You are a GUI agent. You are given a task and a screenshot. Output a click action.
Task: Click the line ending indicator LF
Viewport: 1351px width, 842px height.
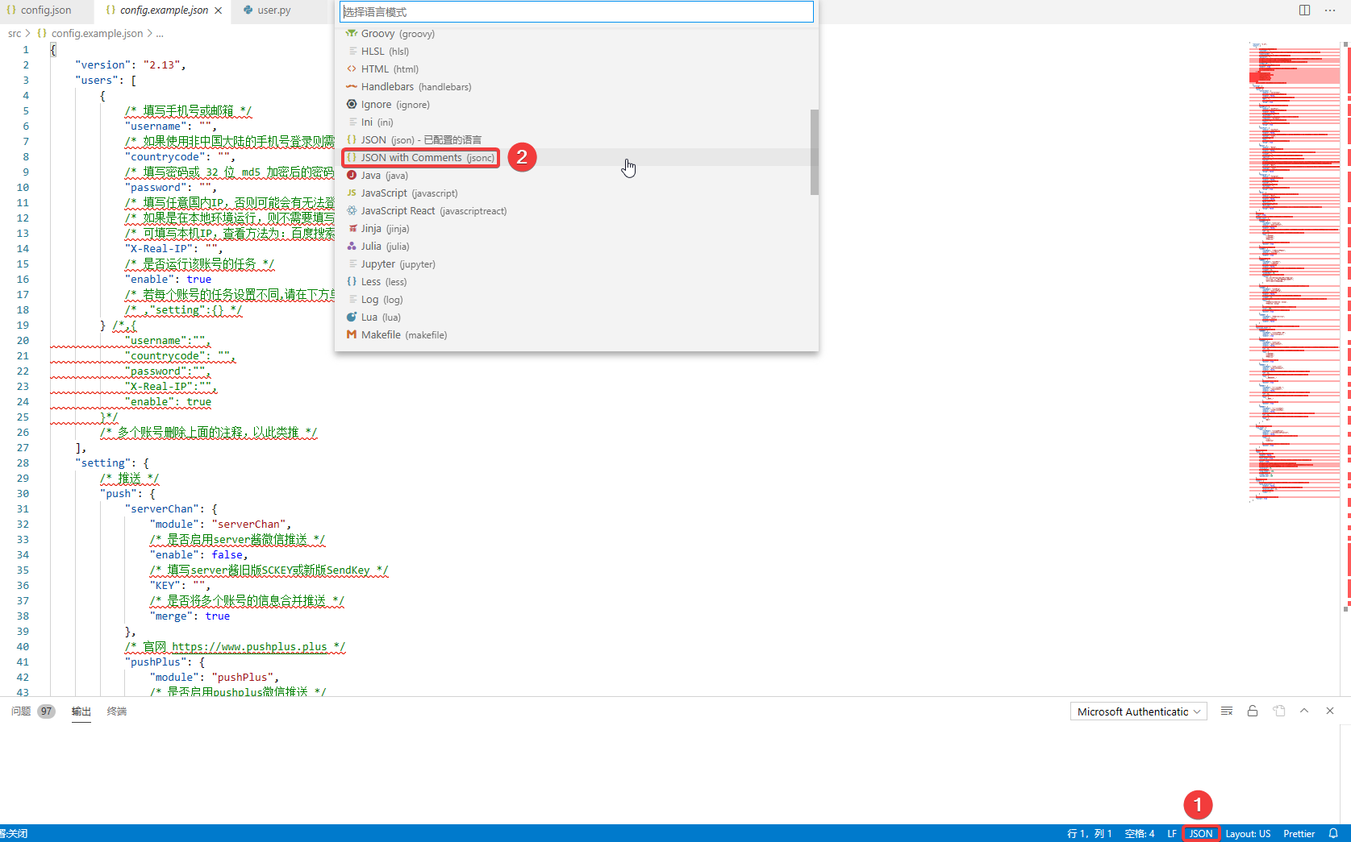point(1171,833)
